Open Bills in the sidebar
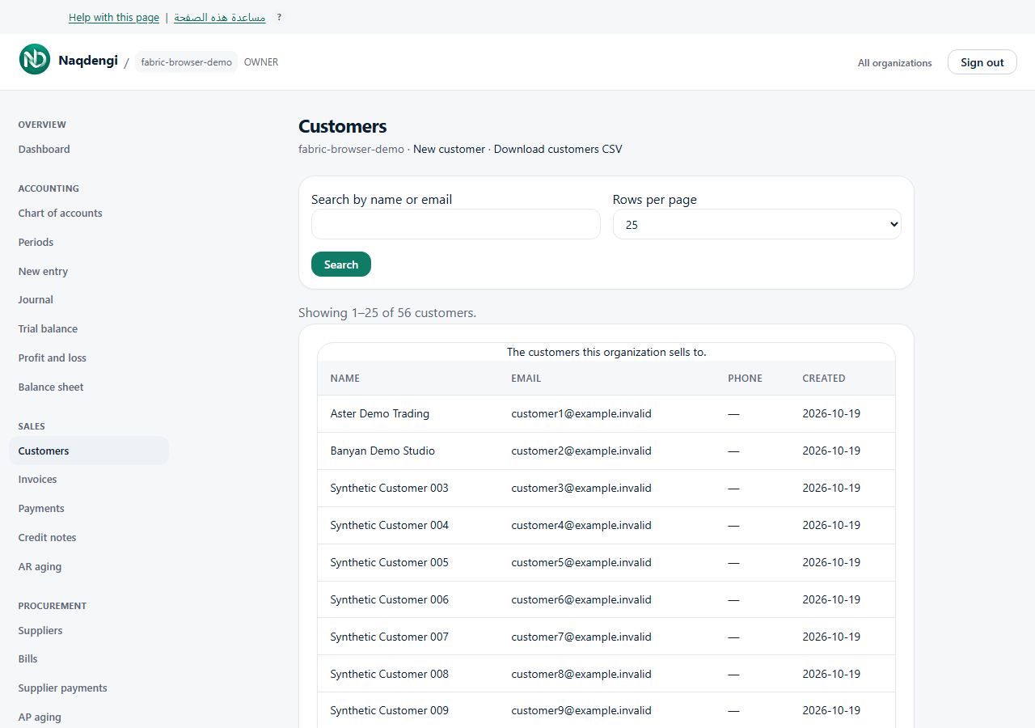1035x728 pixels. [x=28, y=658]
